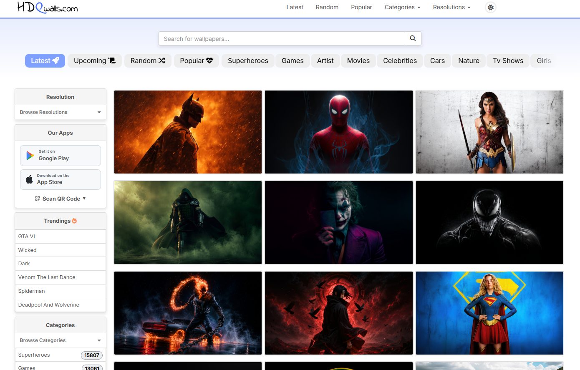Click the Apple App Store badge

(61, 179)
